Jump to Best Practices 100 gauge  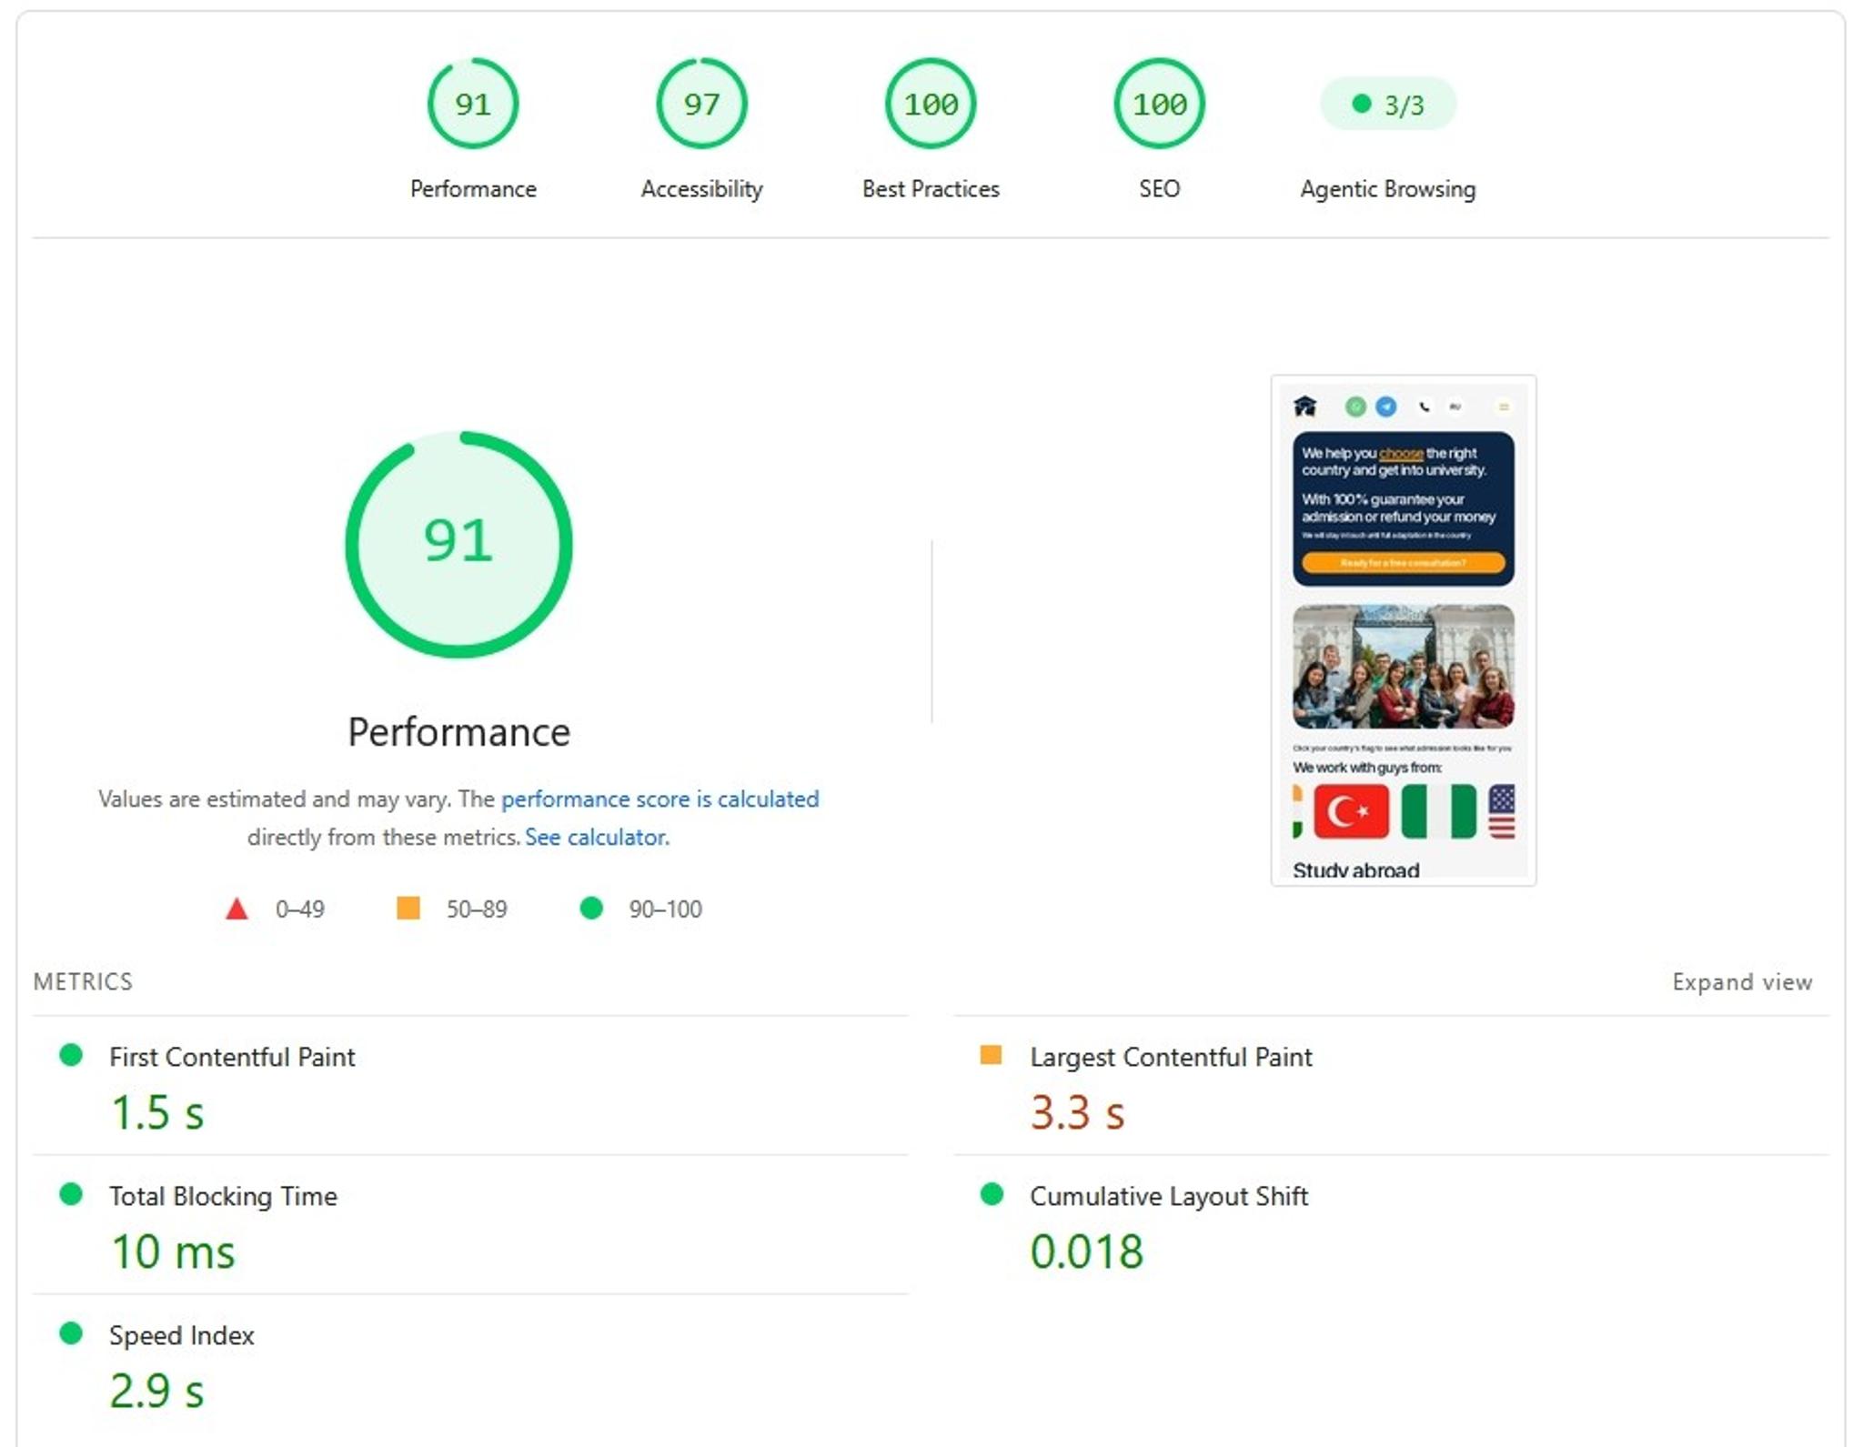pos(931,104)
